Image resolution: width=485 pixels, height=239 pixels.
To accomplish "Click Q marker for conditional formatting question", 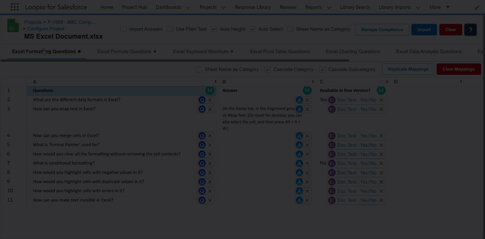I will (x=202, y=164).
